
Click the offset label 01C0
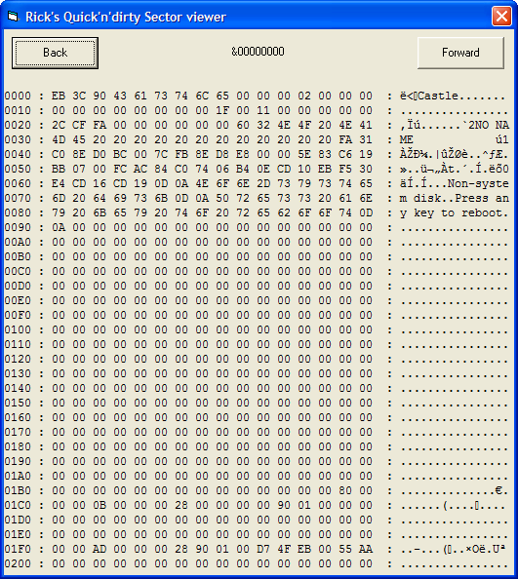[18, 505]
